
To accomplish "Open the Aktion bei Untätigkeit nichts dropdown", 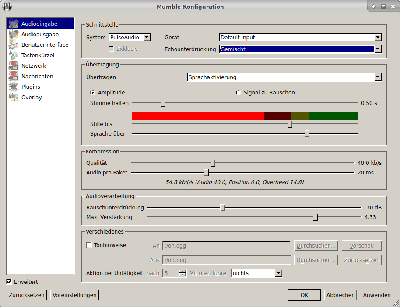I will pyautogui.click(x=257, y=273).
